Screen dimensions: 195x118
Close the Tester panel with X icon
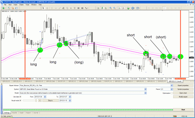(x=2, y=84)
